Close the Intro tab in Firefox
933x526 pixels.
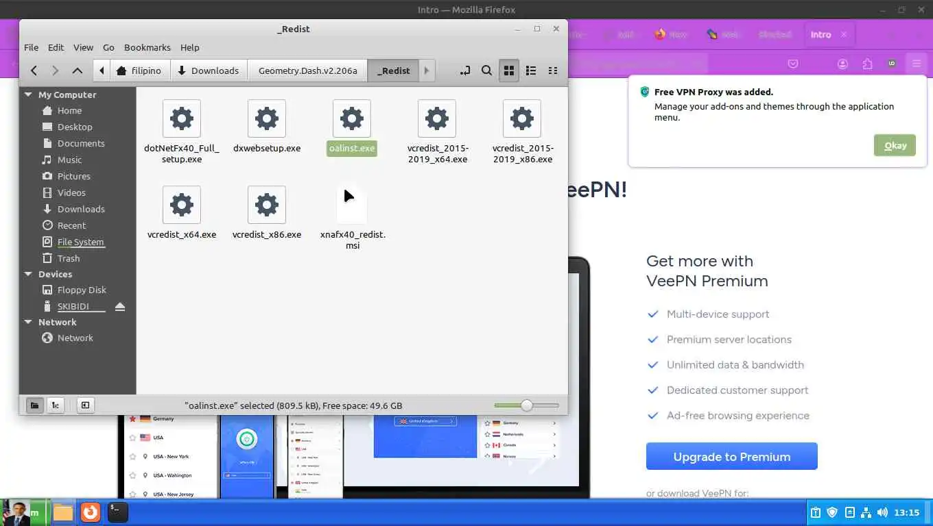[x=844, y=34]
